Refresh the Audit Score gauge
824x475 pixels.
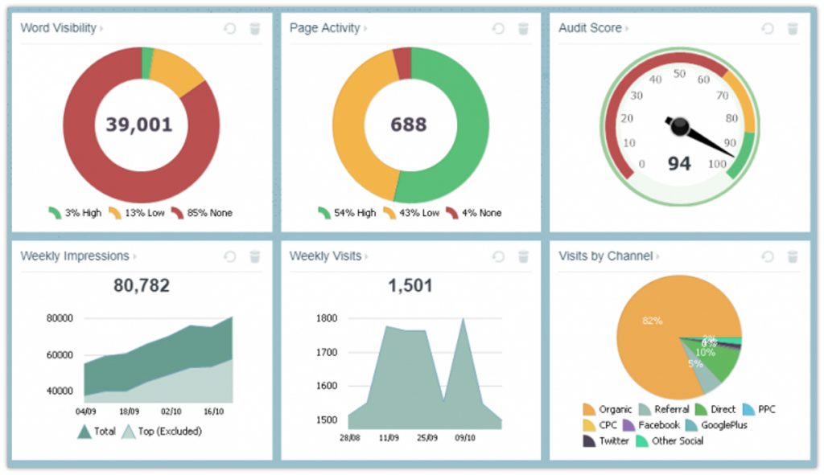coord(766,28)
